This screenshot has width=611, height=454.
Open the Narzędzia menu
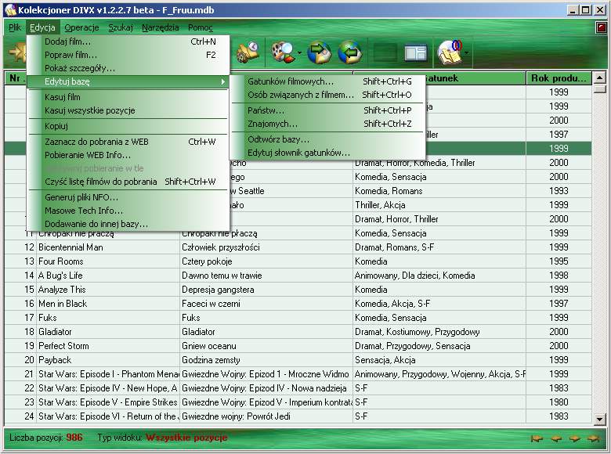click(x=160, y=27)
